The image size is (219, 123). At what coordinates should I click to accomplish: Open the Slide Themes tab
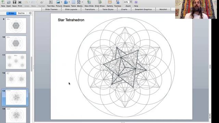pos(51,9)
